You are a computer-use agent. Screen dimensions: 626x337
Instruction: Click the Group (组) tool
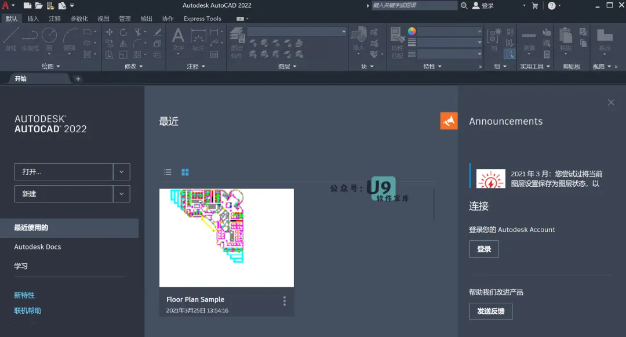pyautogui.click(x=494, y=39)
